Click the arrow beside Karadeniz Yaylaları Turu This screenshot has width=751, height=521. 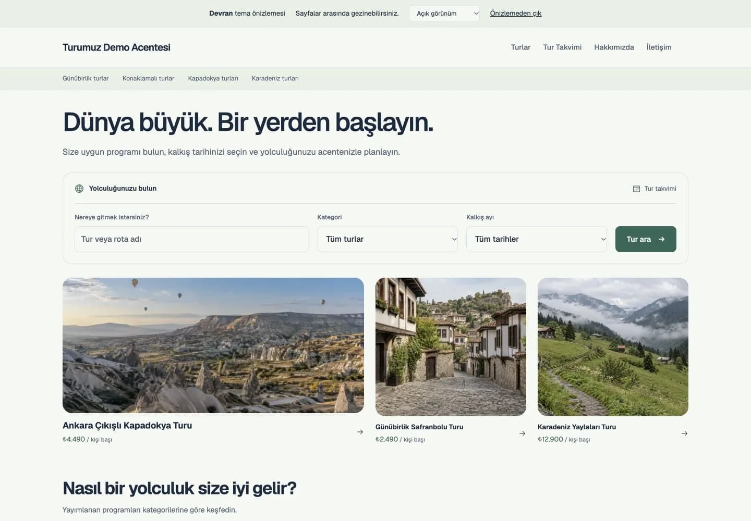(684, 433)
